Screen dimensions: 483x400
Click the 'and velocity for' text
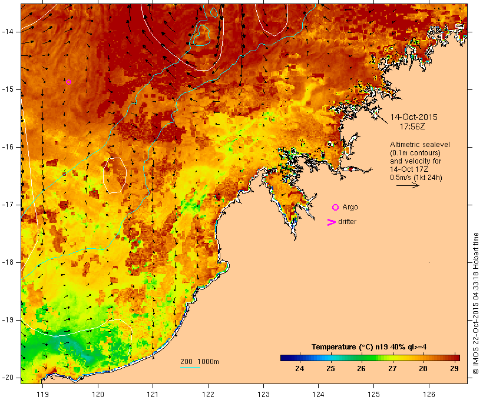tap(415, 161)
